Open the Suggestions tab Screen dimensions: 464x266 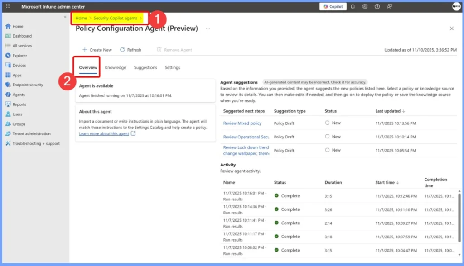click(145, 67)
